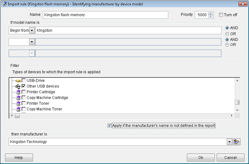The width and height of the screenshot is (249, 164).
Task: Select first AND radio option
Action: pyautogui.click(x=227, y=28)
